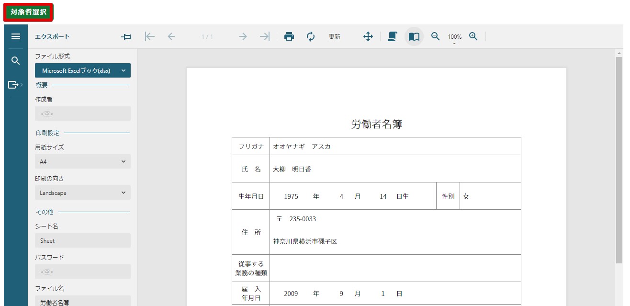Click the 従事する業務の種類 label cell

click(251, 268)
